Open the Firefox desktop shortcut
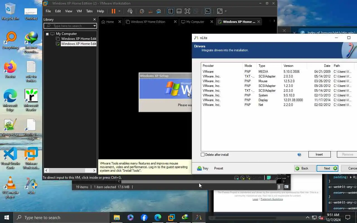Viewport: 357px width, 223px height. [10, 69]
